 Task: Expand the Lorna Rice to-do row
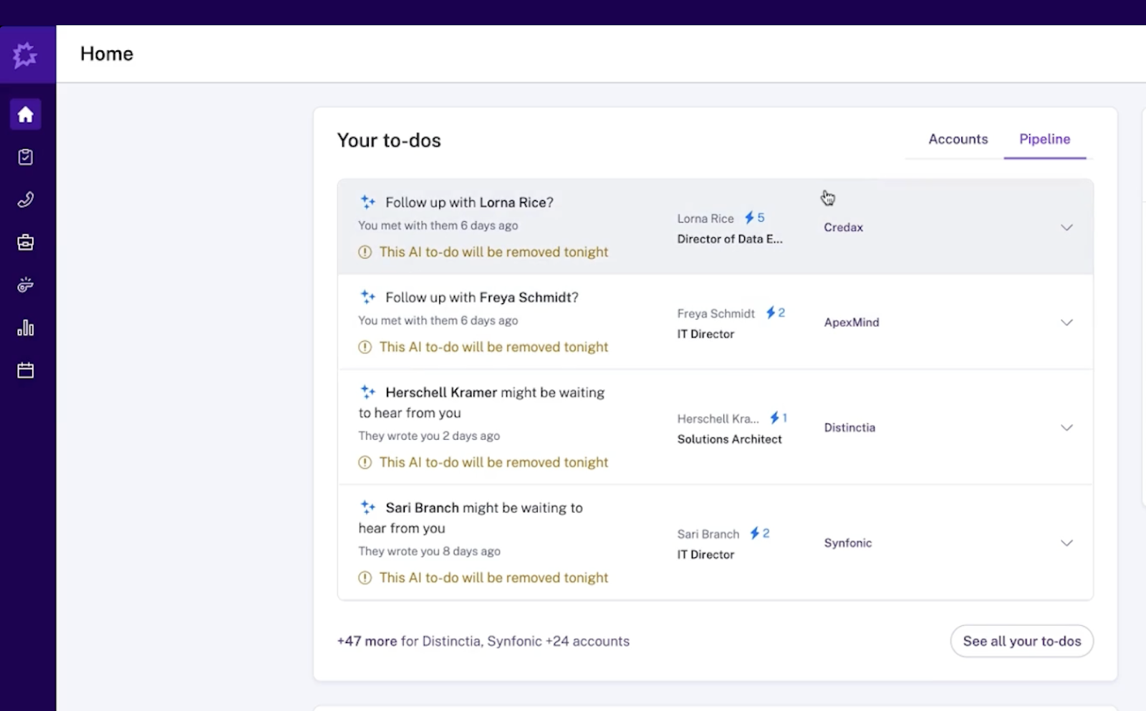[1066, 227]
